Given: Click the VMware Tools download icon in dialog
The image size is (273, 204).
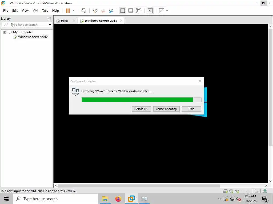Looking at the screenshot, I should (75, 92).
